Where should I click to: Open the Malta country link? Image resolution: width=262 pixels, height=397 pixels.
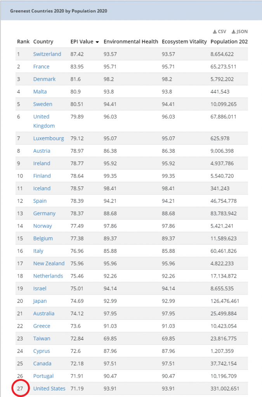pyautogui.click(x=40, y=91)
